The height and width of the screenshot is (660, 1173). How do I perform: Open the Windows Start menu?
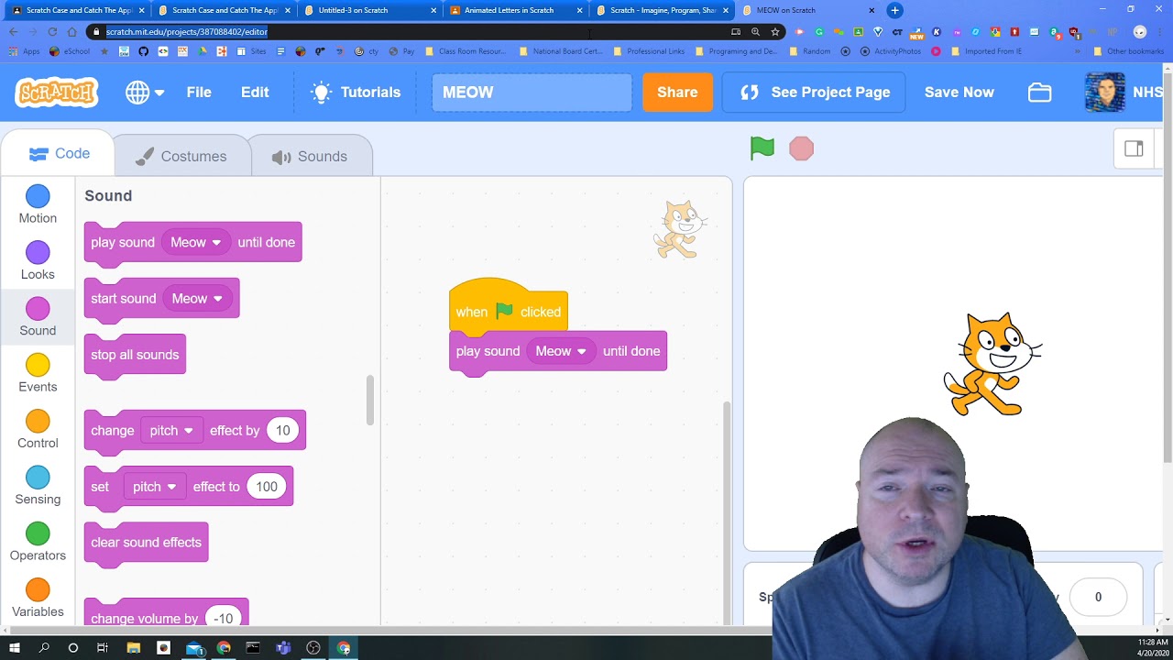[14, 648]
